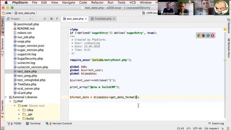
Task: Click the Евгений video thumbnail
Action: pos(167,8)
